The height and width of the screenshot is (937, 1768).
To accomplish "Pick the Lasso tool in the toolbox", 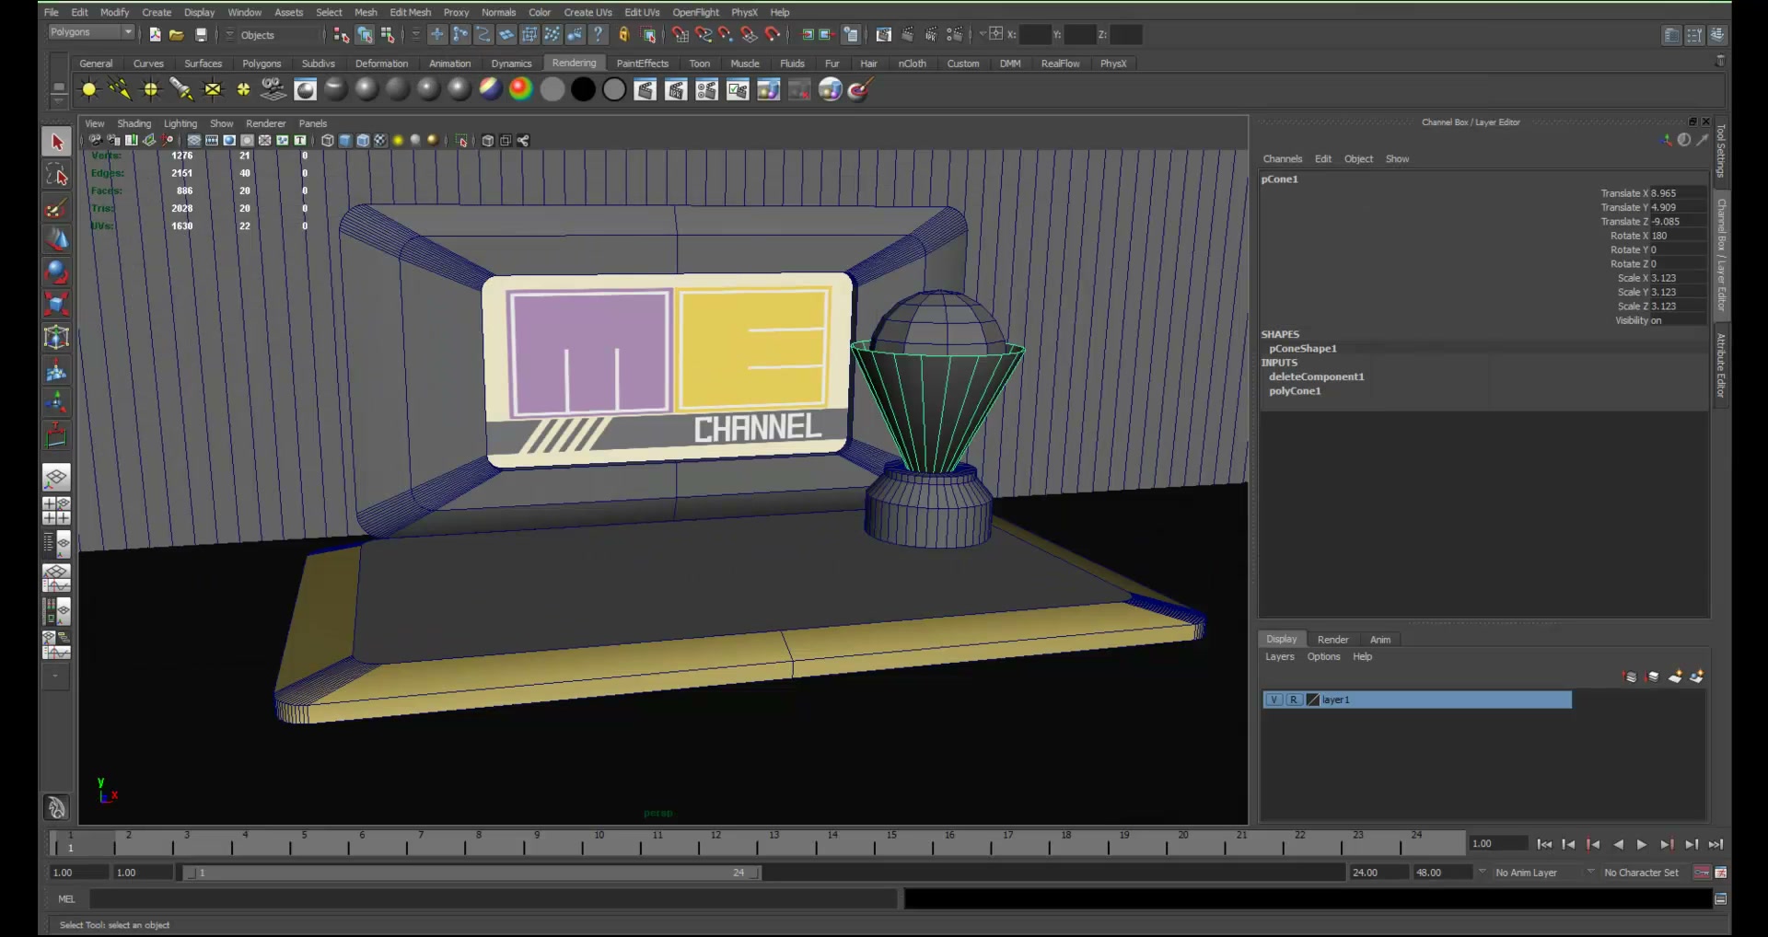I will click(56, 175).
